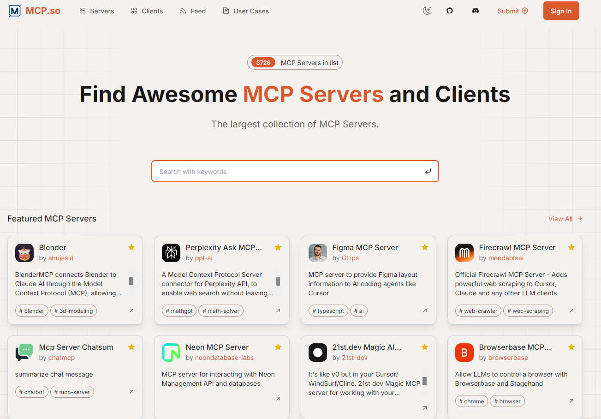Image resolution: width=601 pixels, height=419 pixels.
Task: Click the Mcp Server Chatsum logo
Action: pos(24,353)
